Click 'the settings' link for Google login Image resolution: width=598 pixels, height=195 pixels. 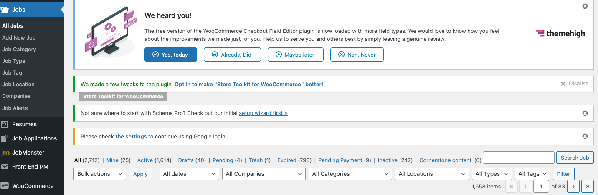131,136
